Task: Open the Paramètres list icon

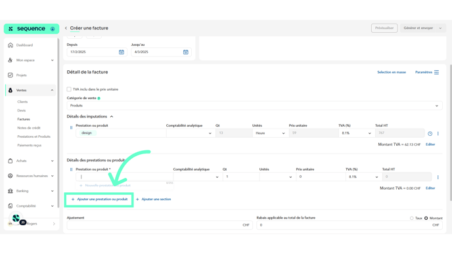Action: 436,72
